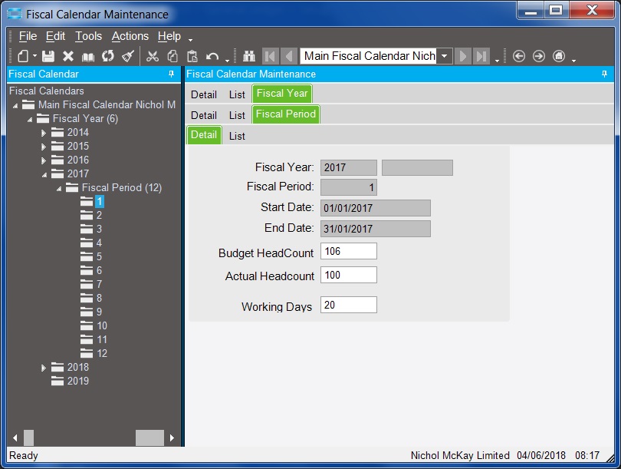Expand the 2015 fiscal year node
The width and height of the screenshot is (621, 469).
(x=44, y=147)
